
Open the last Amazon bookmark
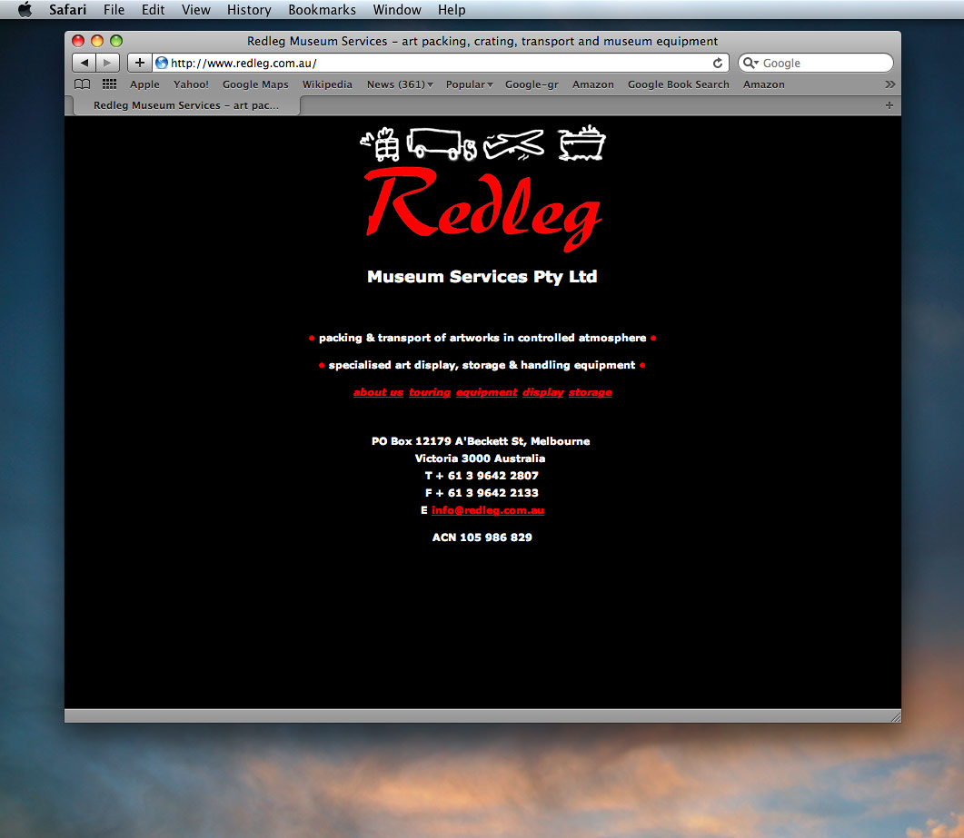click(763, 84)
